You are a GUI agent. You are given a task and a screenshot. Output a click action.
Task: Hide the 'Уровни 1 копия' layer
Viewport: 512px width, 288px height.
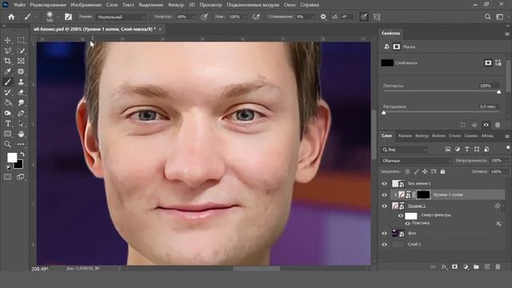click(384, 195)
